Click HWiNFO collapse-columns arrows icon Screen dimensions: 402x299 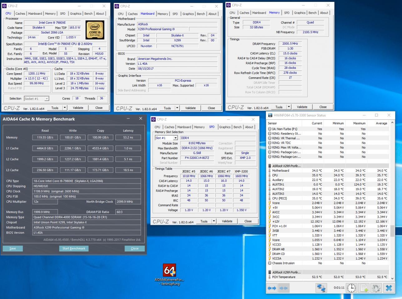[x=283, y=288]
